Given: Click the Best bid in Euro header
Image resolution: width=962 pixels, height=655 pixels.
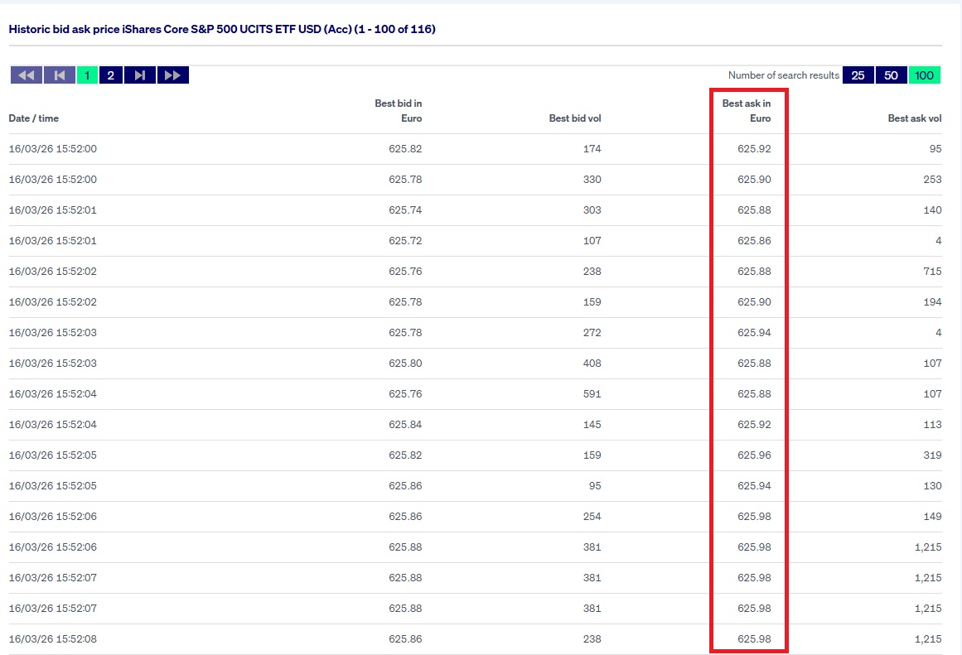Looking at the screenshot, I should click(x=399, y=111).
